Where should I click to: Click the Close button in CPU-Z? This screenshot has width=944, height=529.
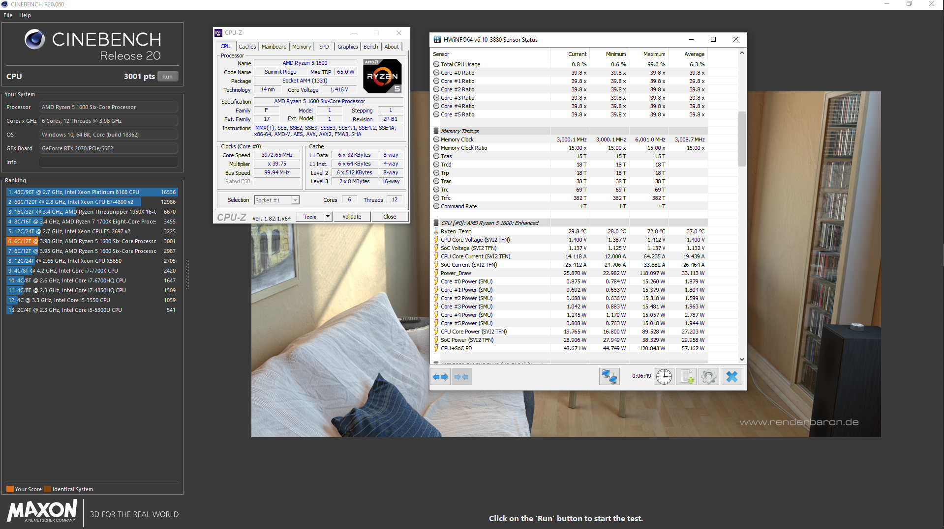[x=390, y=217]
